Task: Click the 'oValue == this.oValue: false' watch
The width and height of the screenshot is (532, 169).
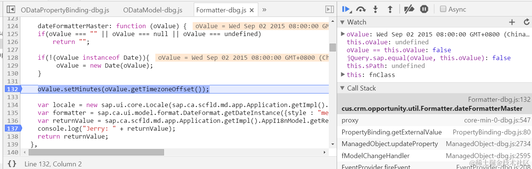Action: pyautogui.click(x=399, y=50)
